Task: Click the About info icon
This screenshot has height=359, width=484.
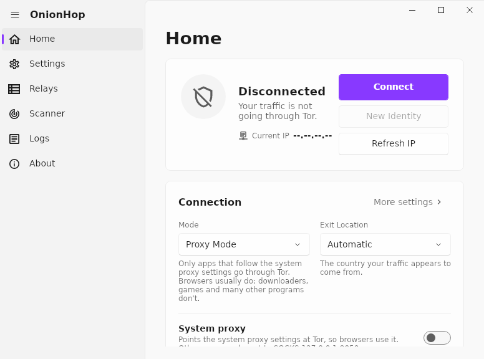Action: (14, 164)
